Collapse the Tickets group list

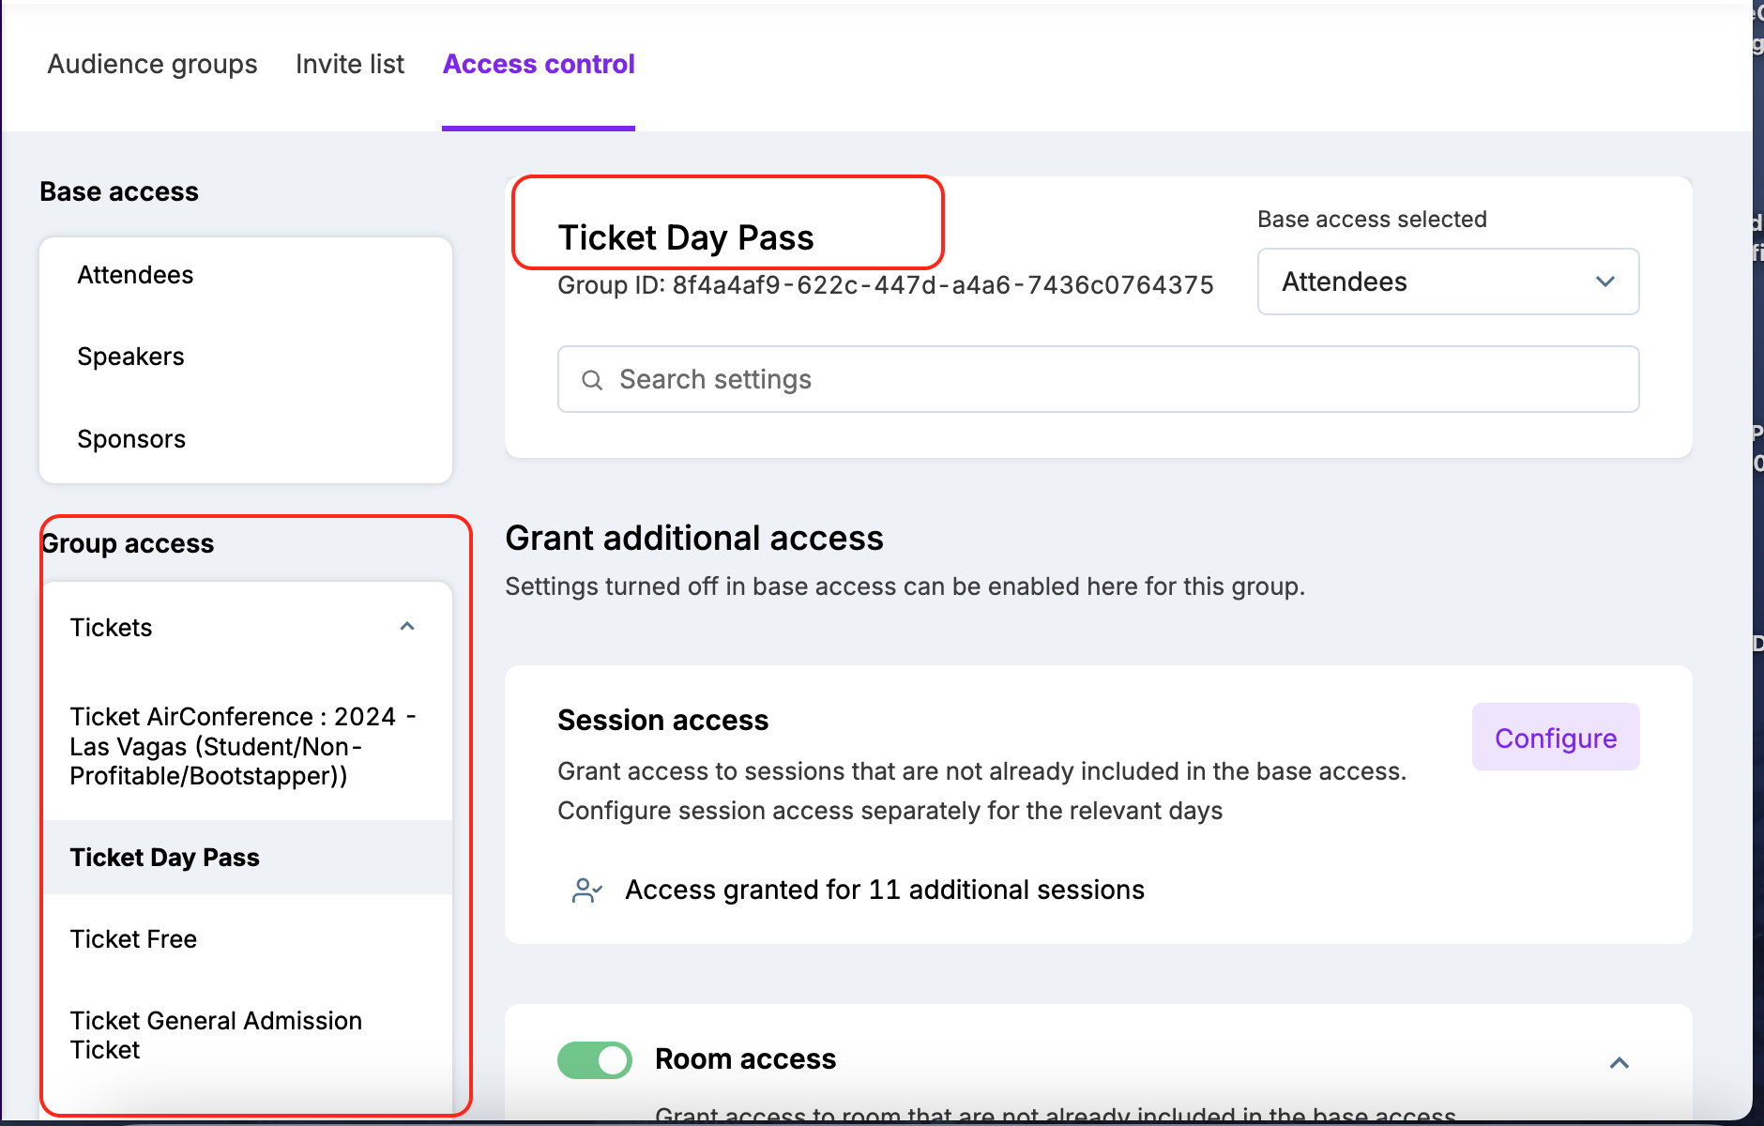point(407,627)
